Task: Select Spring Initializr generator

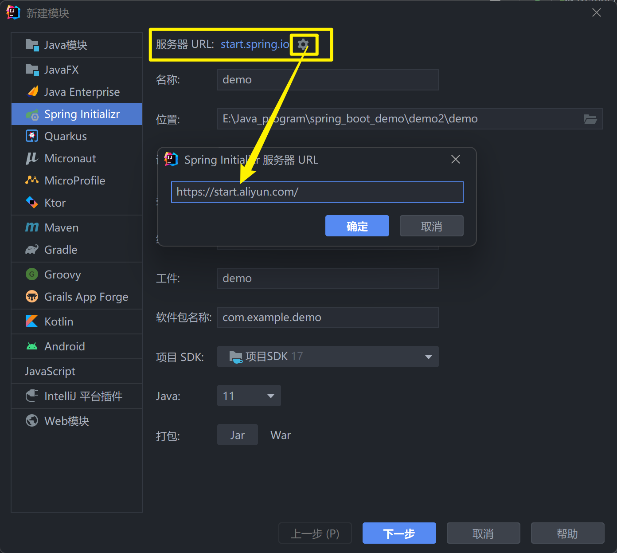Action: [77, 114]
